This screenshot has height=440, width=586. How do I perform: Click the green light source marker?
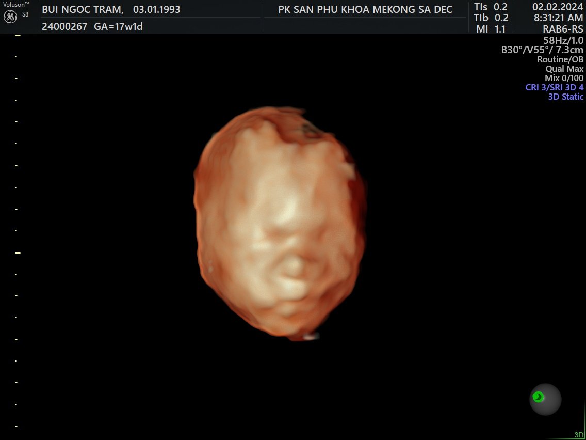[x=538, y=397]
